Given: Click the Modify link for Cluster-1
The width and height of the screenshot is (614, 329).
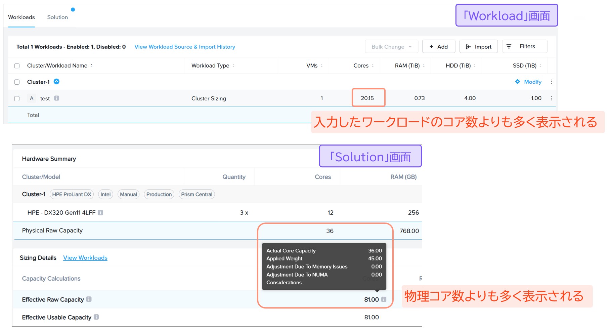Looking at the screenshot, I should tap(533, 82).
